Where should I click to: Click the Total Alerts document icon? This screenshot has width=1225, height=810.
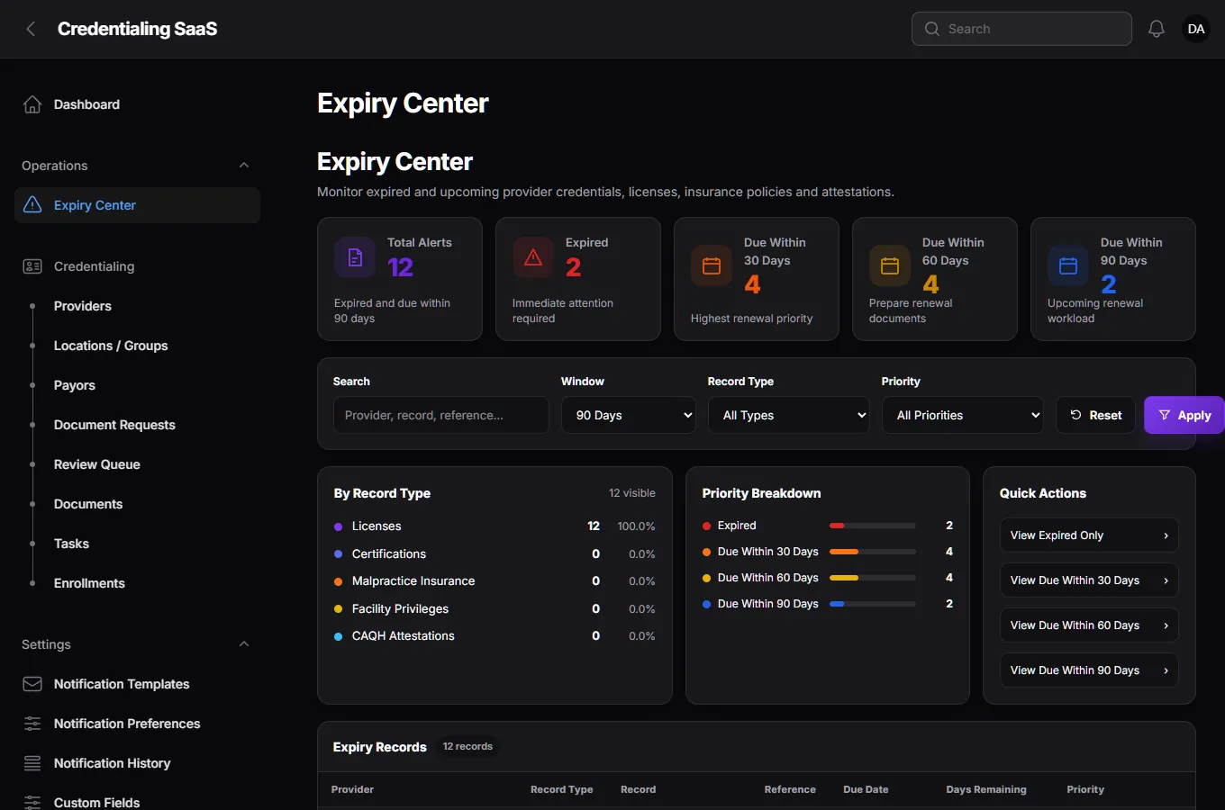[x=355, y=257]
